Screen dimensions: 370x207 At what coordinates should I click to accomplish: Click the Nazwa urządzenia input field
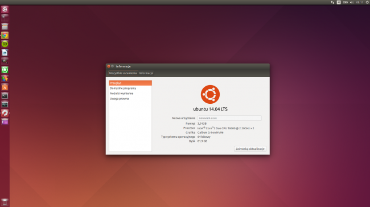[229, 118]
